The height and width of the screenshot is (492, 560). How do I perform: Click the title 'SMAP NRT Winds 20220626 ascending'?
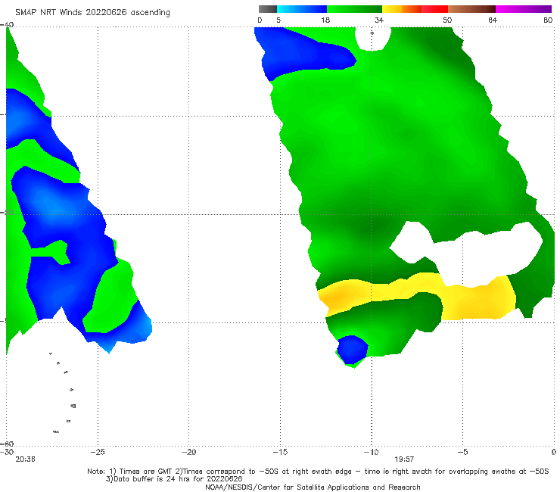tap(92, 12)
